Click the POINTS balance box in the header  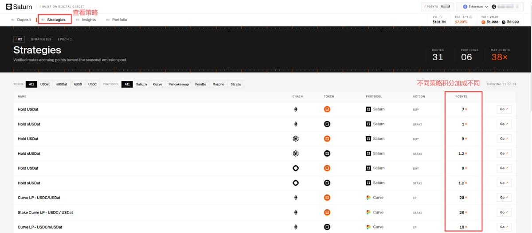[437, 7]
